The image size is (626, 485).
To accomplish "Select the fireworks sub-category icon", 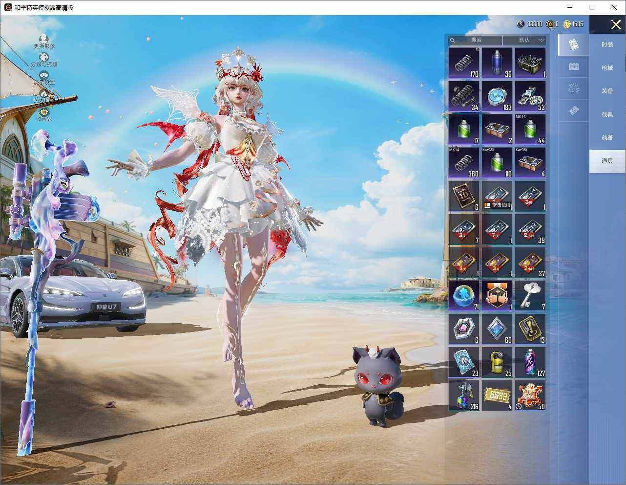I will [573, 89].
